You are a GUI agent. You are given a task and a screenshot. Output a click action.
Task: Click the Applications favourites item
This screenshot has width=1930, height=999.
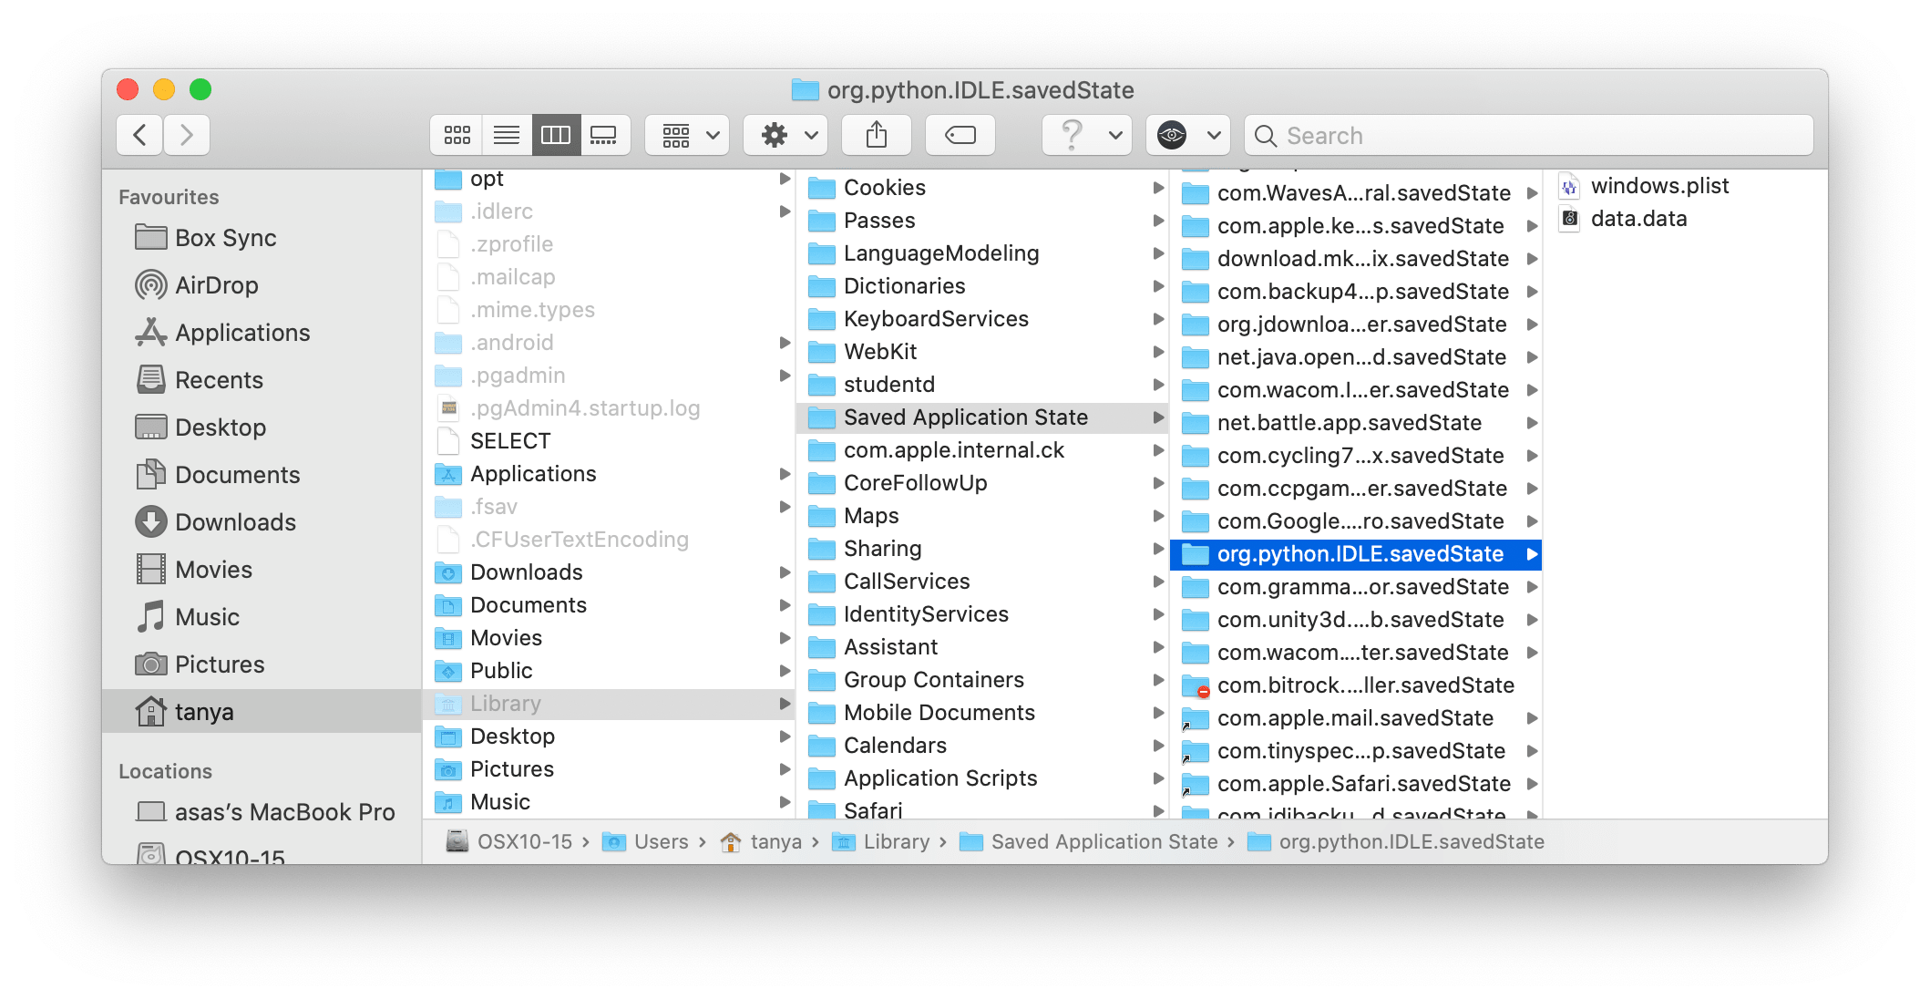tap(227, 331)
